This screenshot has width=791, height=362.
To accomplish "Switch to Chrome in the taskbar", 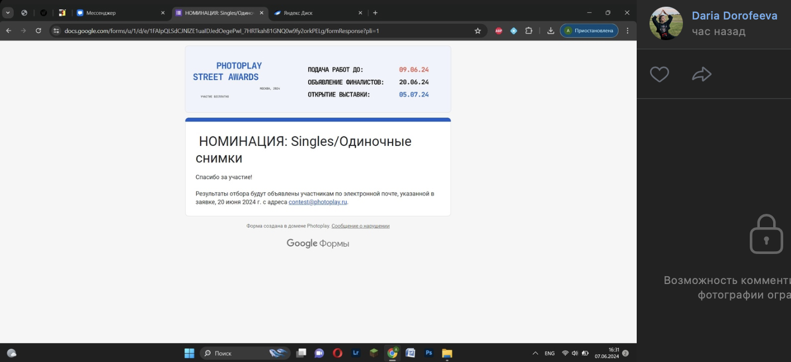I will [392, 353].
